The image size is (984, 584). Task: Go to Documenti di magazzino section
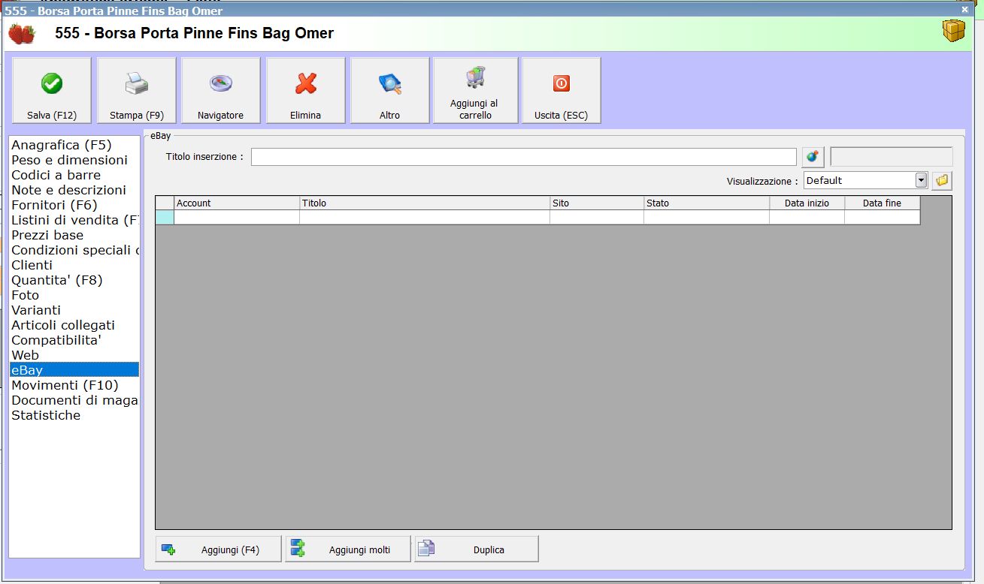point(74,400)
